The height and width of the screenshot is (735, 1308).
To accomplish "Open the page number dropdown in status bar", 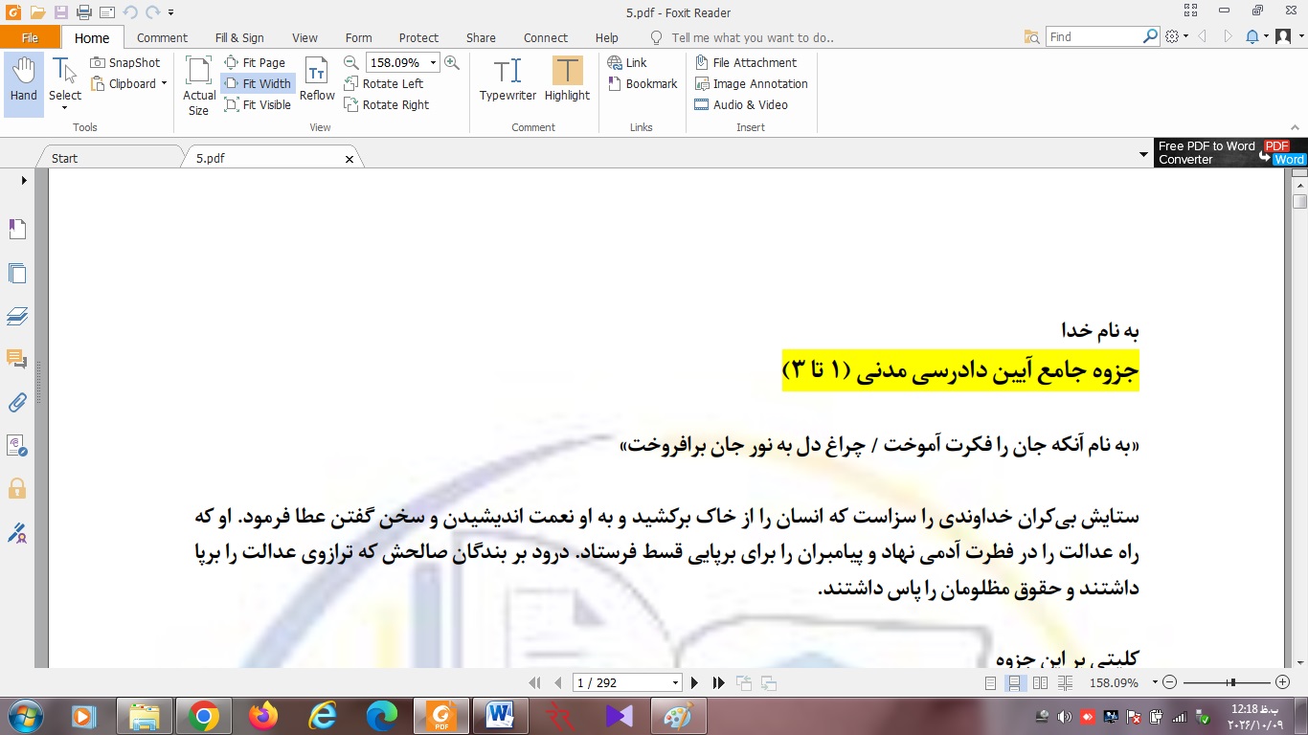I will (x=676, y=683).
